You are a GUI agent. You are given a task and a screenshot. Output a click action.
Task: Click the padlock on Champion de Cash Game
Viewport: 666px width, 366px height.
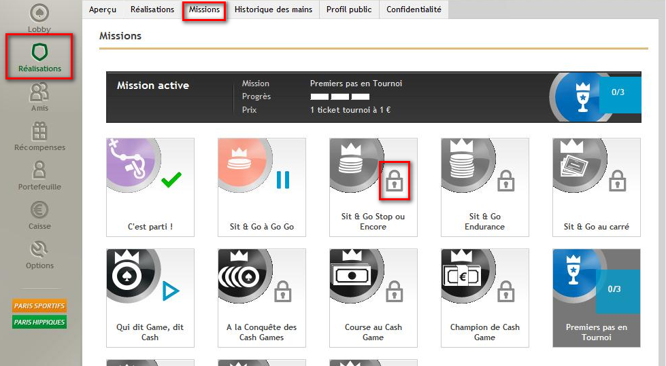coord(506,291)
